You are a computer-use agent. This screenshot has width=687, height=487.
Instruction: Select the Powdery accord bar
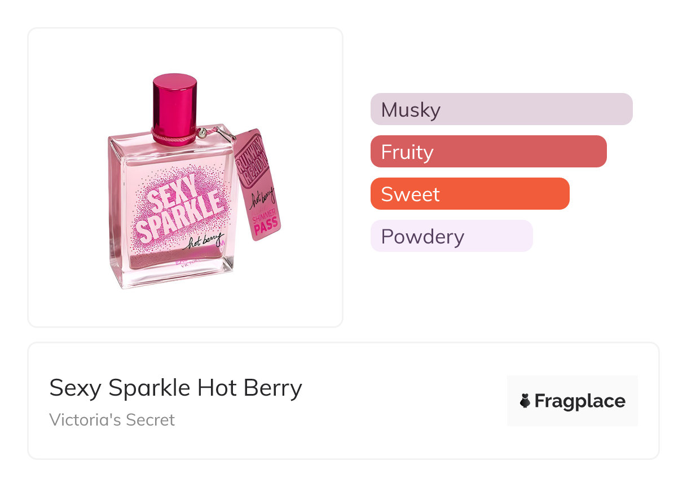451,236
